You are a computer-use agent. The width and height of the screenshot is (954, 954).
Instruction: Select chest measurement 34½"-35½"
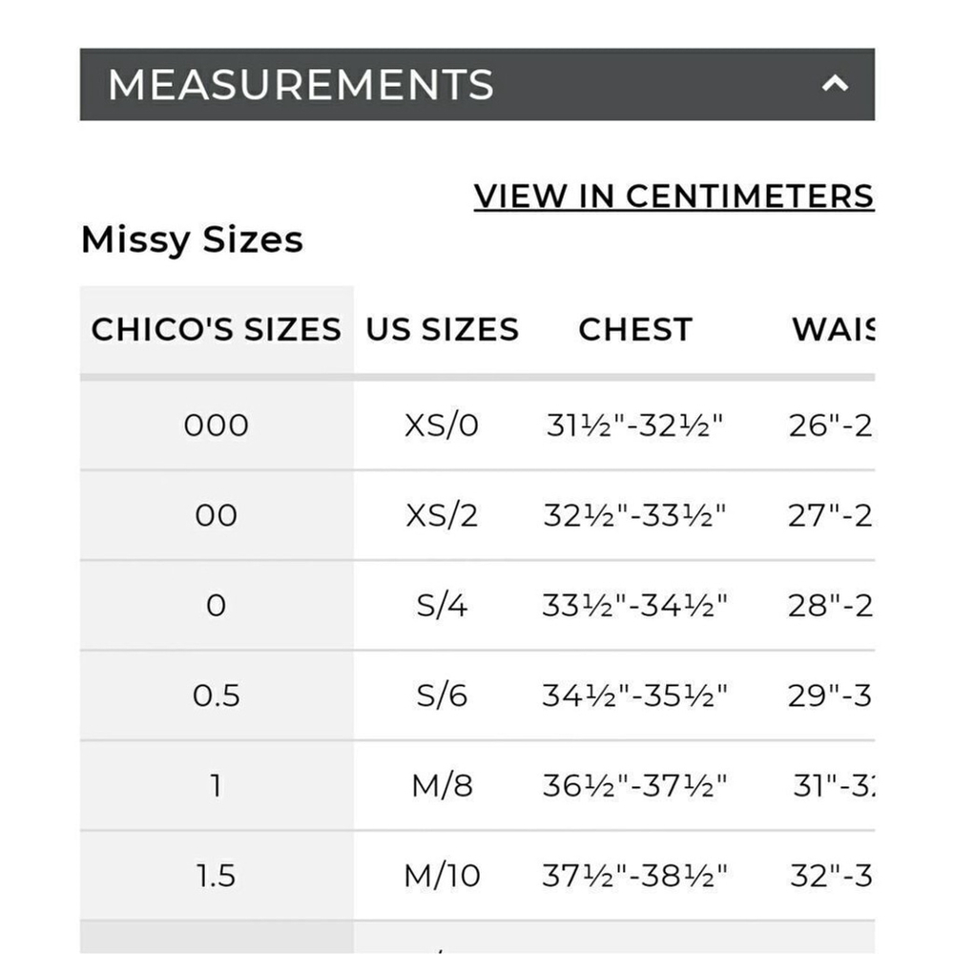point(634,695)
